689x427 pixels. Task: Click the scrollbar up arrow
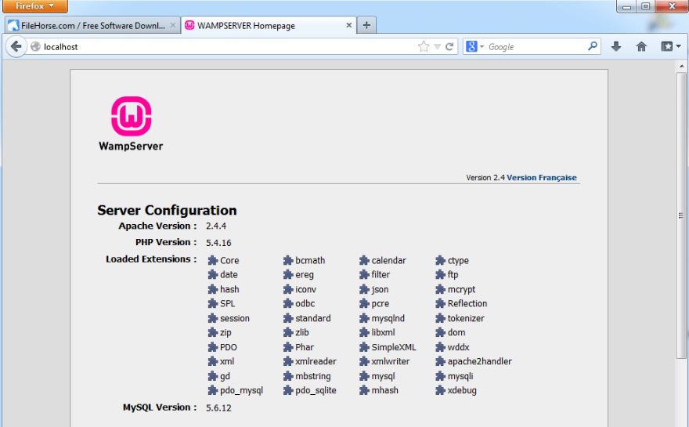(681, 66)
